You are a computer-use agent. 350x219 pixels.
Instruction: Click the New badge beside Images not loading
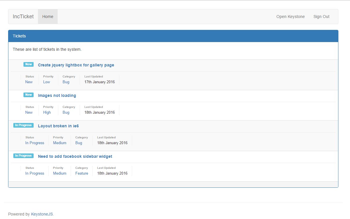pos(28,95)
